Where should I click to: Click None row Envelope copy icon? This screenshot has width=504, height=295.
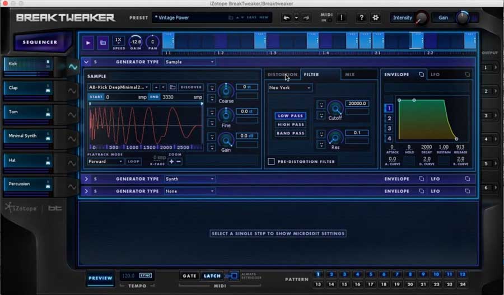421,191
